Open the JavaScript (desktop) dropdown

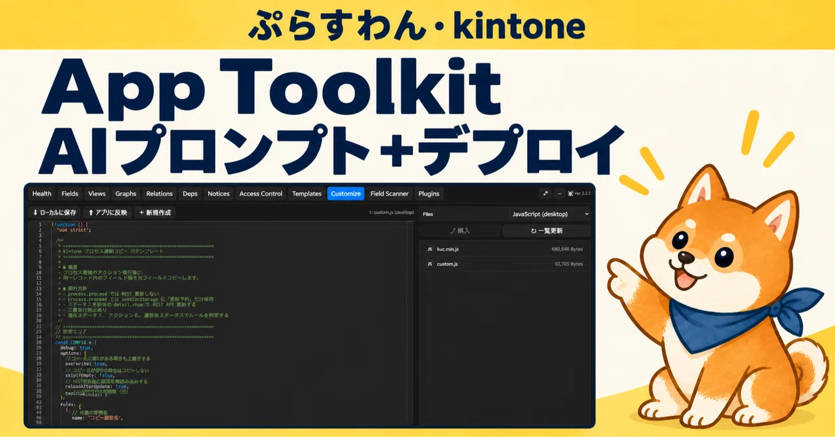point(550,214)
